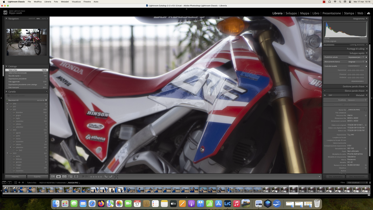Open Survey view in the toolbar

(70, 177)
